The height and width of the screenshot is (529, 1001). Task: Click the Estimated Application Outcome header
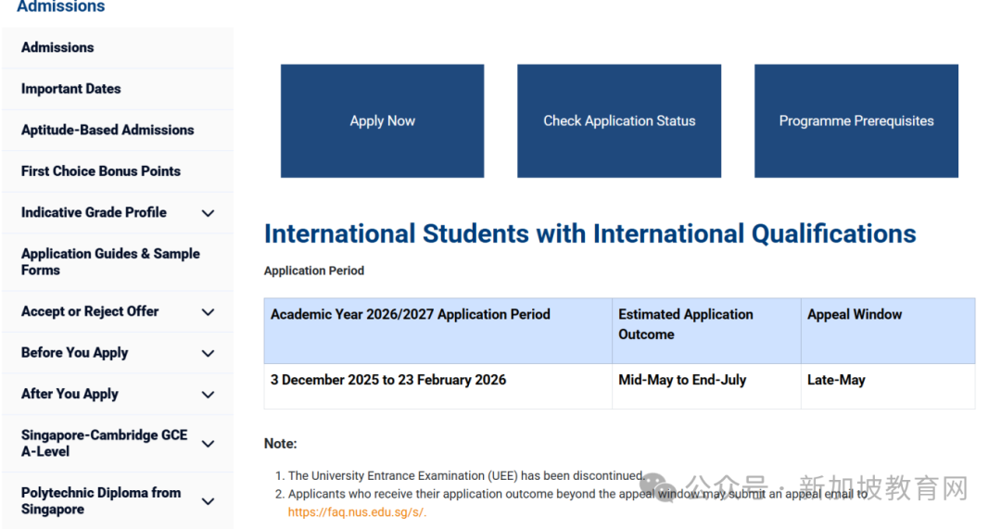coord(686,324)
